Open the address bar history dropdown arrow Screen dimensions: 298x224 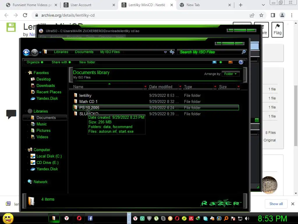click(x=165, y=52)
